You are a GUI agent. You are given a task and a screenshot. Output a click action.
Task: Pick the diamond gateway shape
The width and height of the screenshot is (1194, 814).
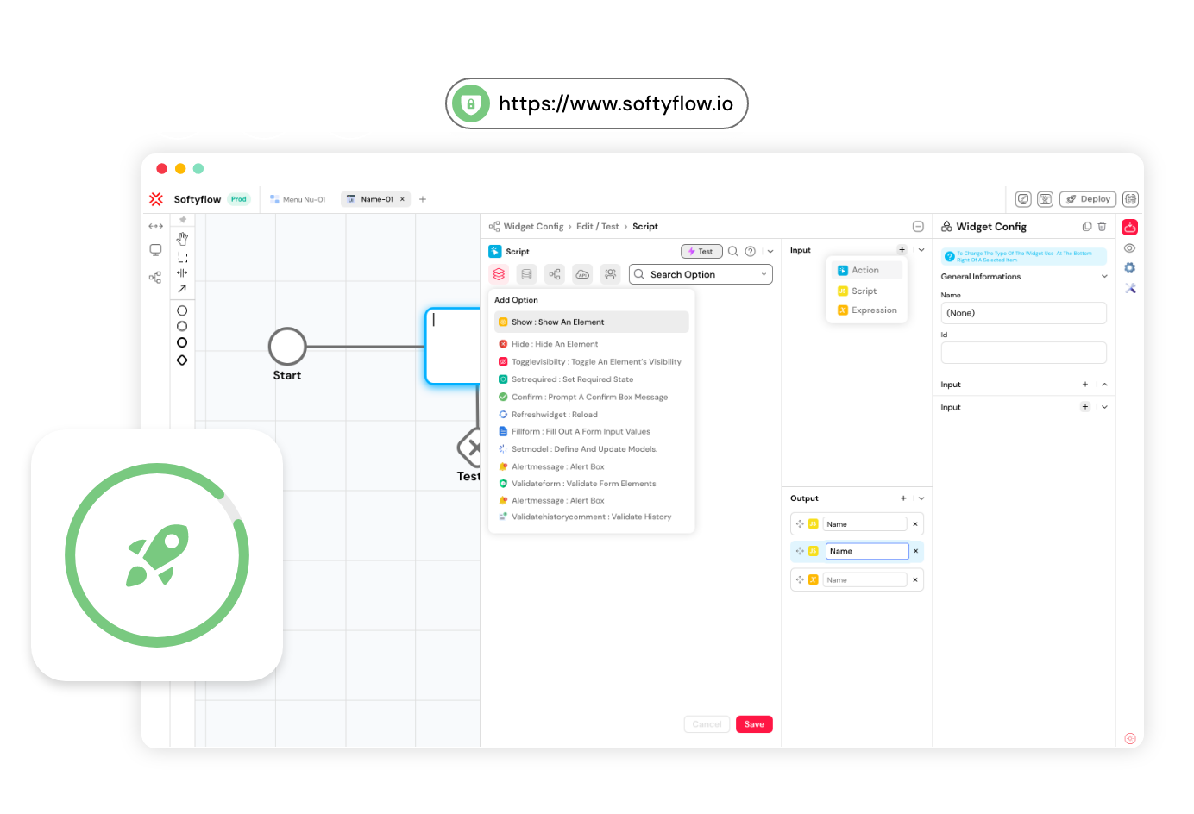tap(182, 360)
